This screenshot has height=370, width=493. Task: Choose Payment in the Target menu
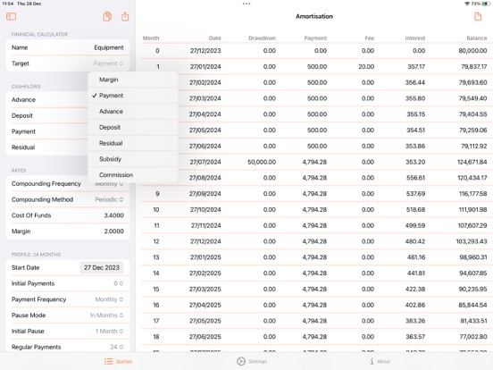tap(133, 96)
